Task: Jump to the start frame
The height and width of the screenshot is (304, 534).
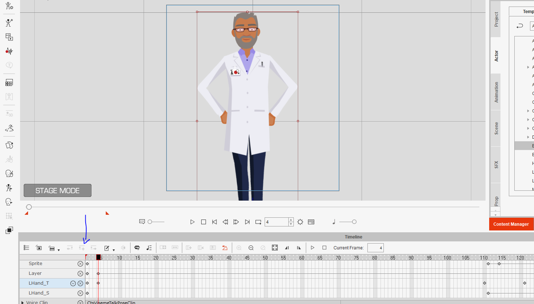Action: click(214, 222)
